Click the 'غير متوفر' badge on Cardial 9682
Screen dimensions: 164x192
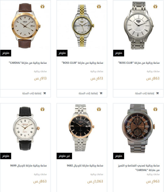pyautogui.click(x=64, y=156)
